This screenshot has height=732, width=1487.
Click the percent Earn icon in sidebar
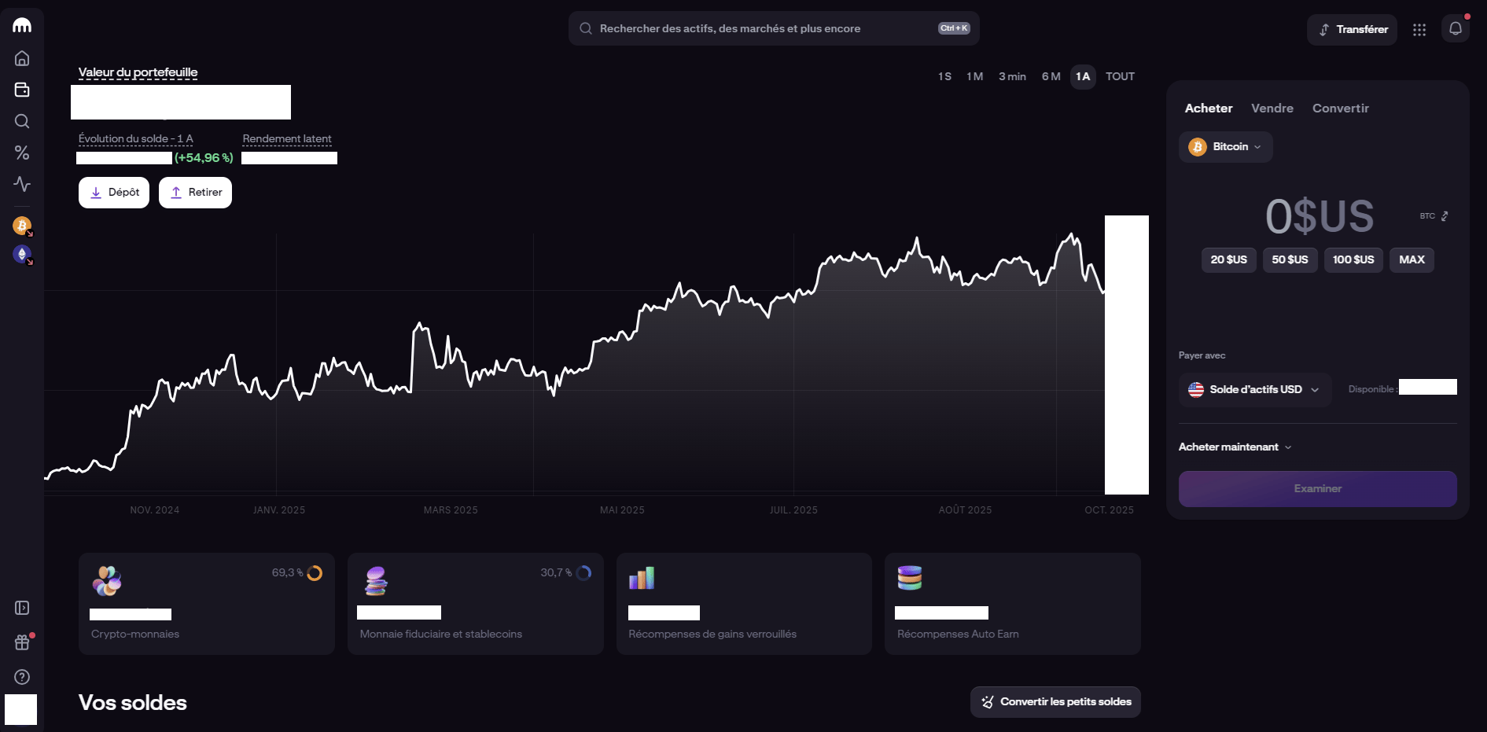tap(21, 153)
